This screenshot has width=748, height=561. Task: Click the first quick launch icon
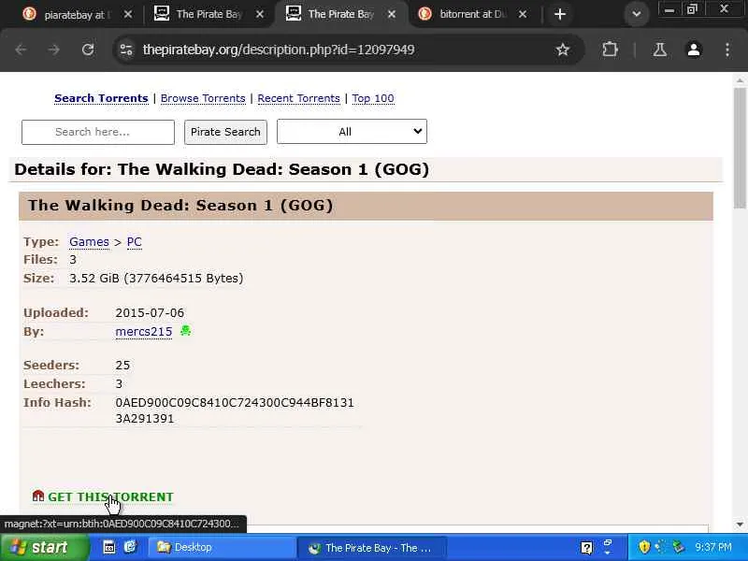point(109,547)
